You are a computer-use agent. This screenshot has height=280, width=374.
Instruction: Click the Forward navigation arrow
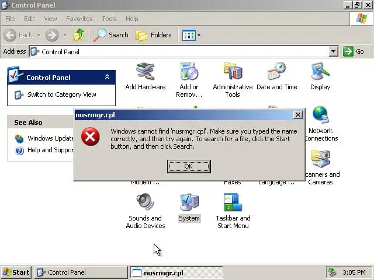click(52, 35)
